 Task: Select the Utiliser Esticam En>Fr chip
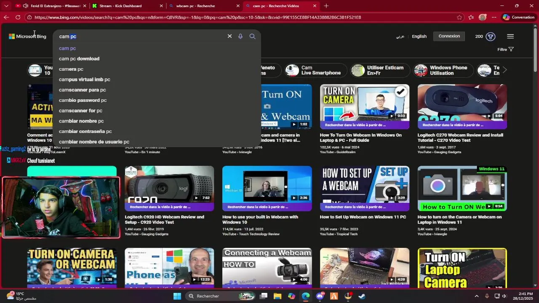pyautogui.click(x=381, y=70)
